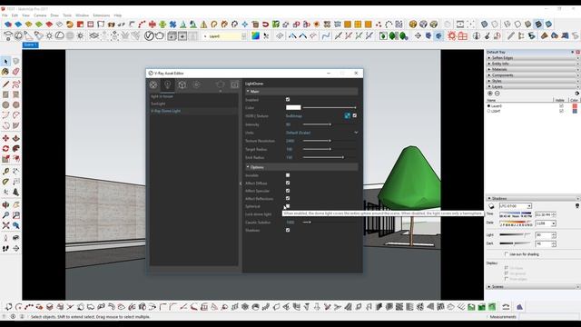Enable Use sun for shading
The width and height of the screenshot is (581, 327).
(x=507, y=254)
